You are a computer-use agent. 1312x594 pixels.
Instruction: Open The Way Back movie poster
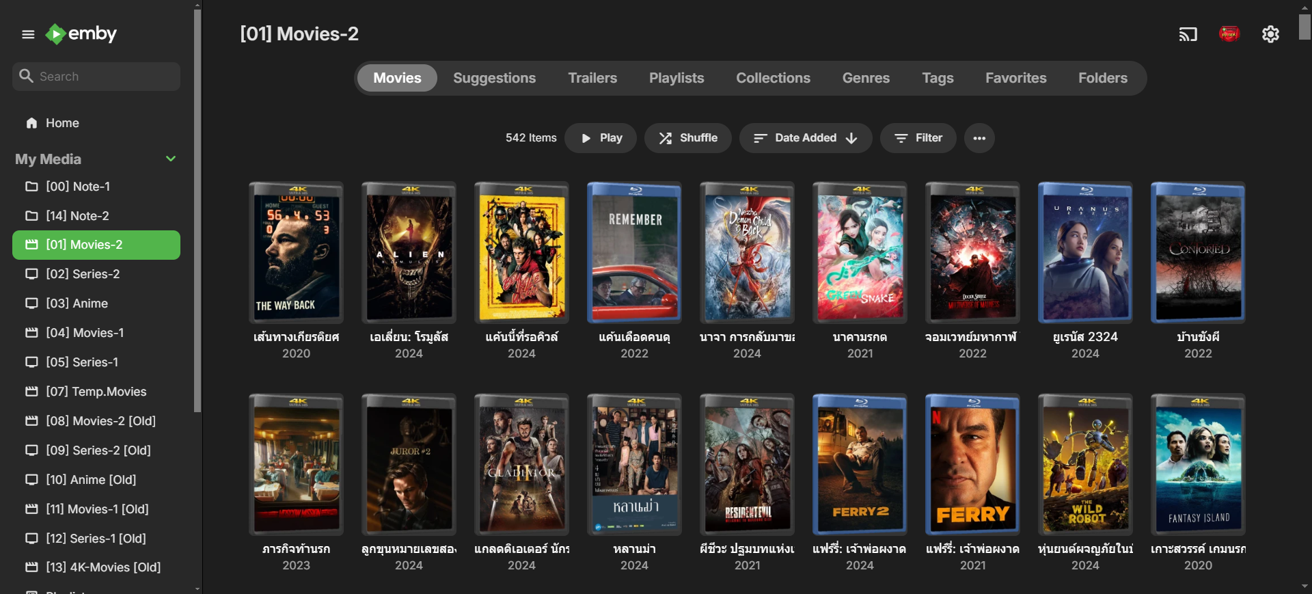pos(296,252)
